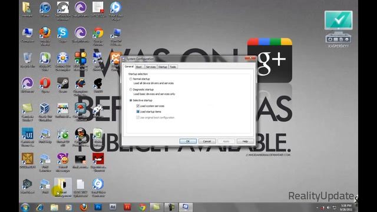
Task: Close the System Configuration dialog
Action: tap(250, 58)
